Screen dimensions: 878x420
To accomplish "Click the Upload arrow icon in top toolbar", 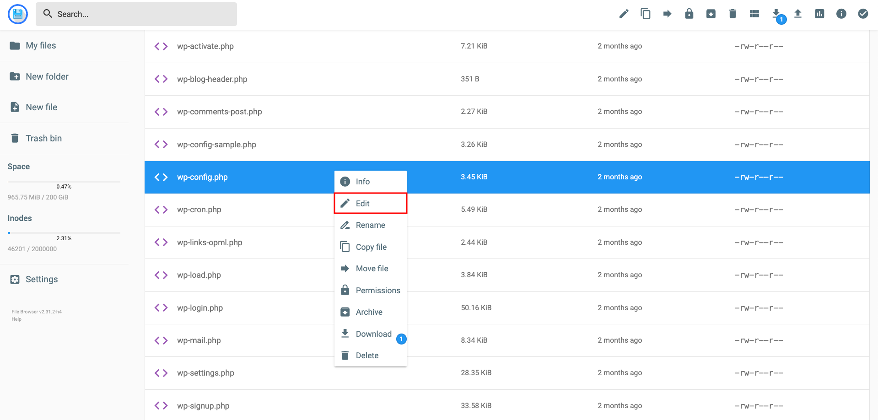I will coord(798,14).
